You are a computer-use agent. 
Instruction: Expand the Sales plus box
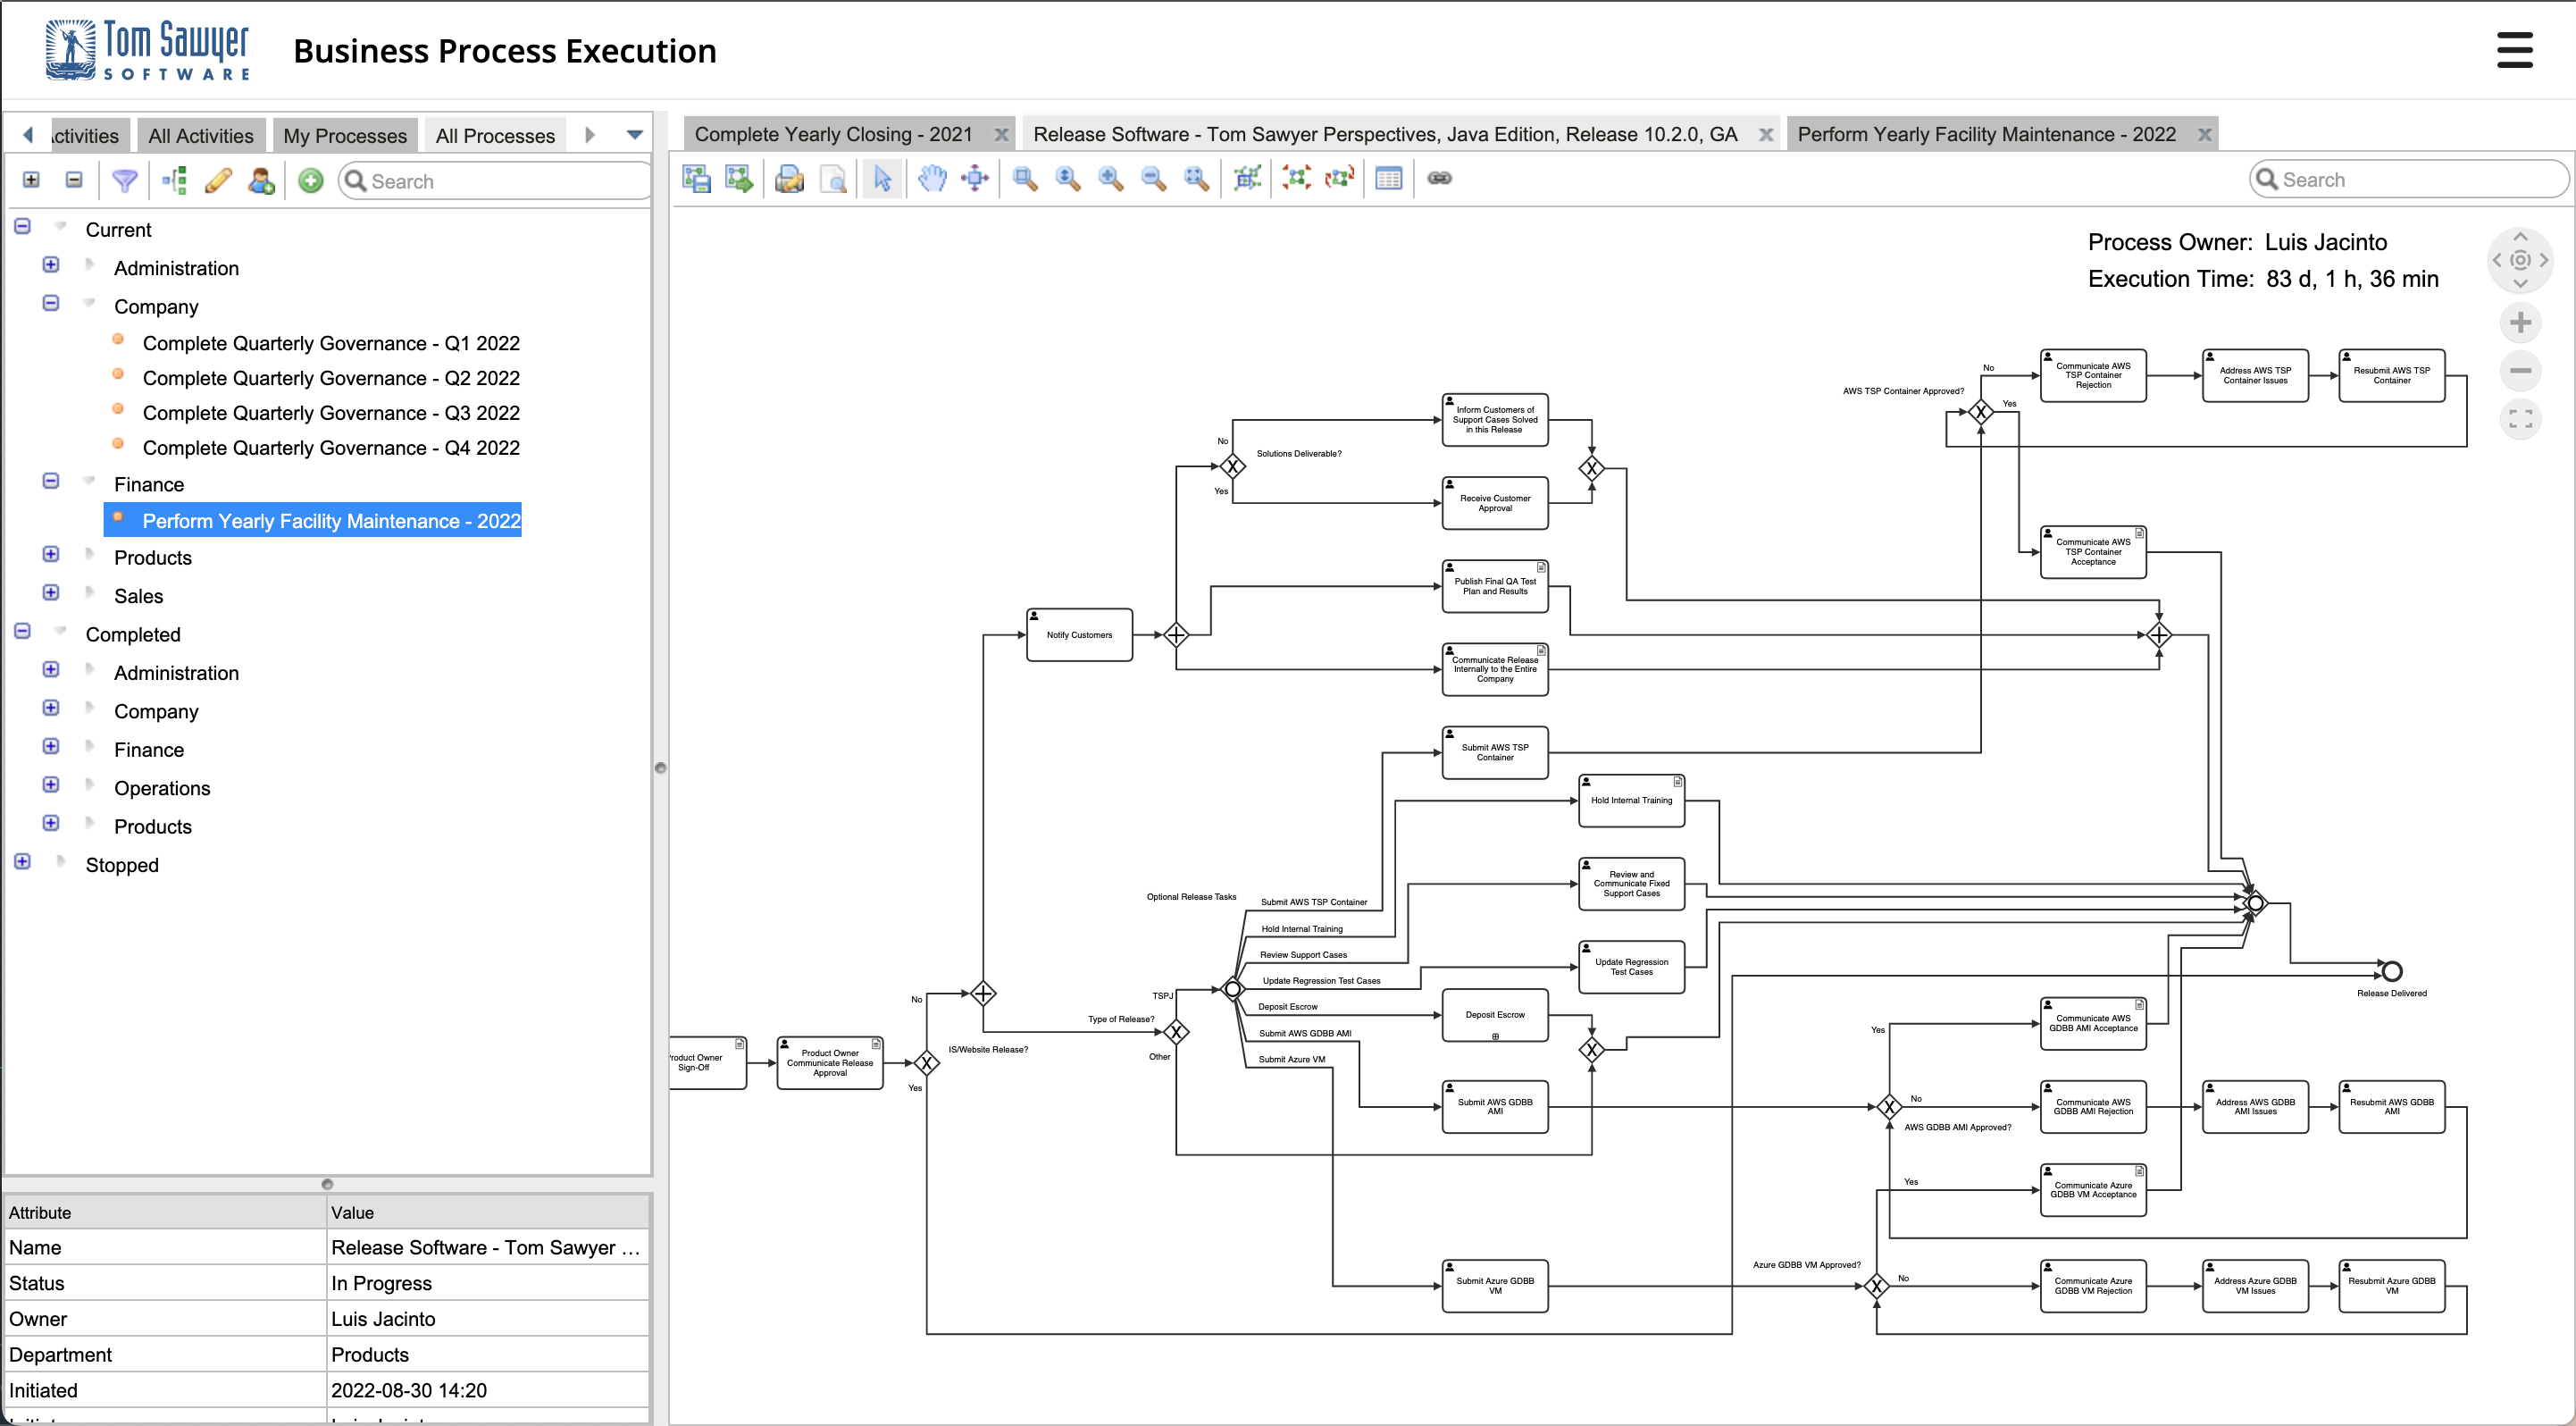click(x=51, y=593)
